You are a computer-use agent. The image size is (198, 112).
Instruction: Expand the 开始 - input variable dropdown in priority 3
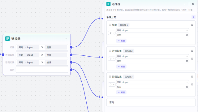tap(153, 82)
